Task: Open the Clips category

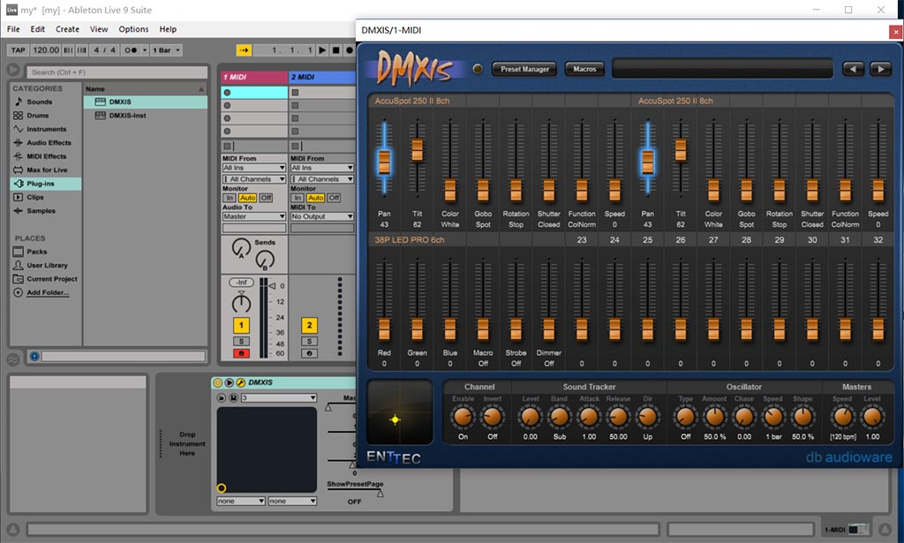Action: (34, 197)
